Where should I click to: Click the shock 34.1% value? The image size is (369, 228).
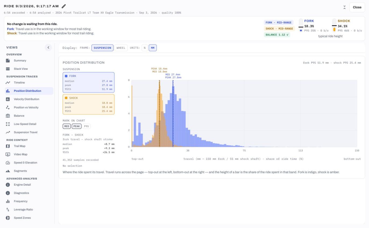(x=342, y=26)
